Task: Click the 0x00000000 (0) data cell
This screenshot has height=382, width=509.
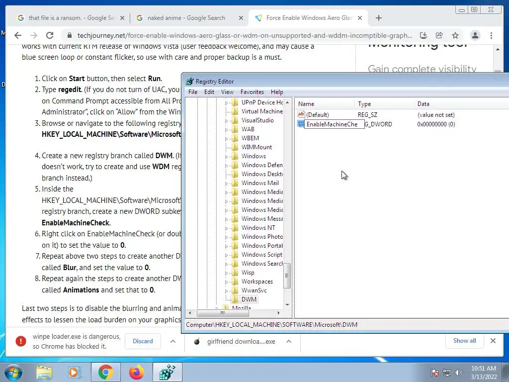Action: coord(436,124)
